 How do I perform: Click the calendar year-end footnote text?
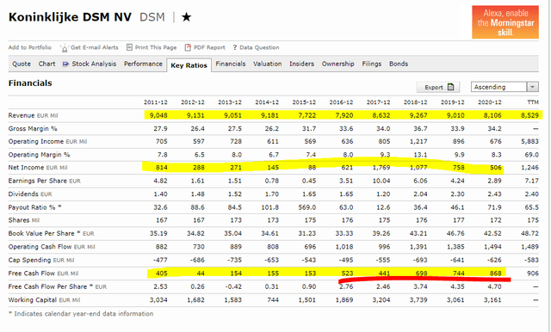coord(81,314)
